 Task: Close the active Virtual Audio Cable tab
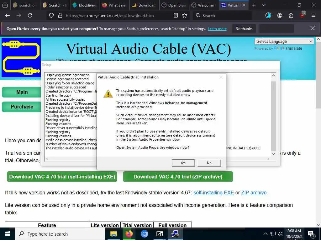click(x=244, y=5)
